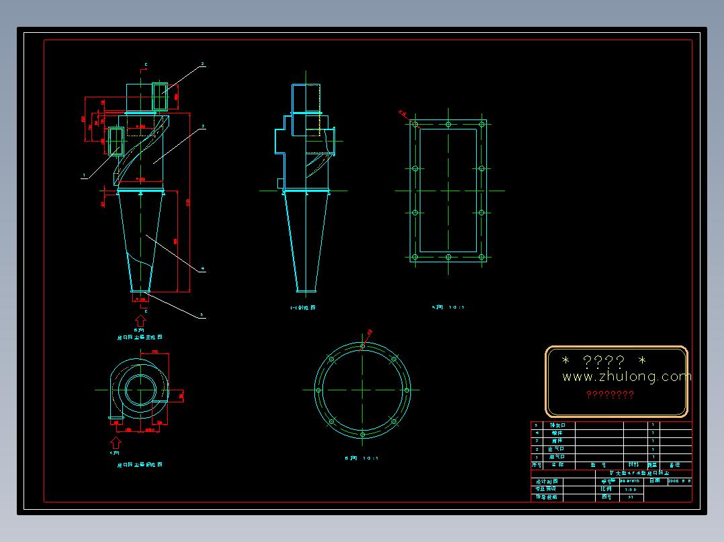Click the '学号' label in the title block
This screenshot has width=724, height=542.
pos(608,481)
